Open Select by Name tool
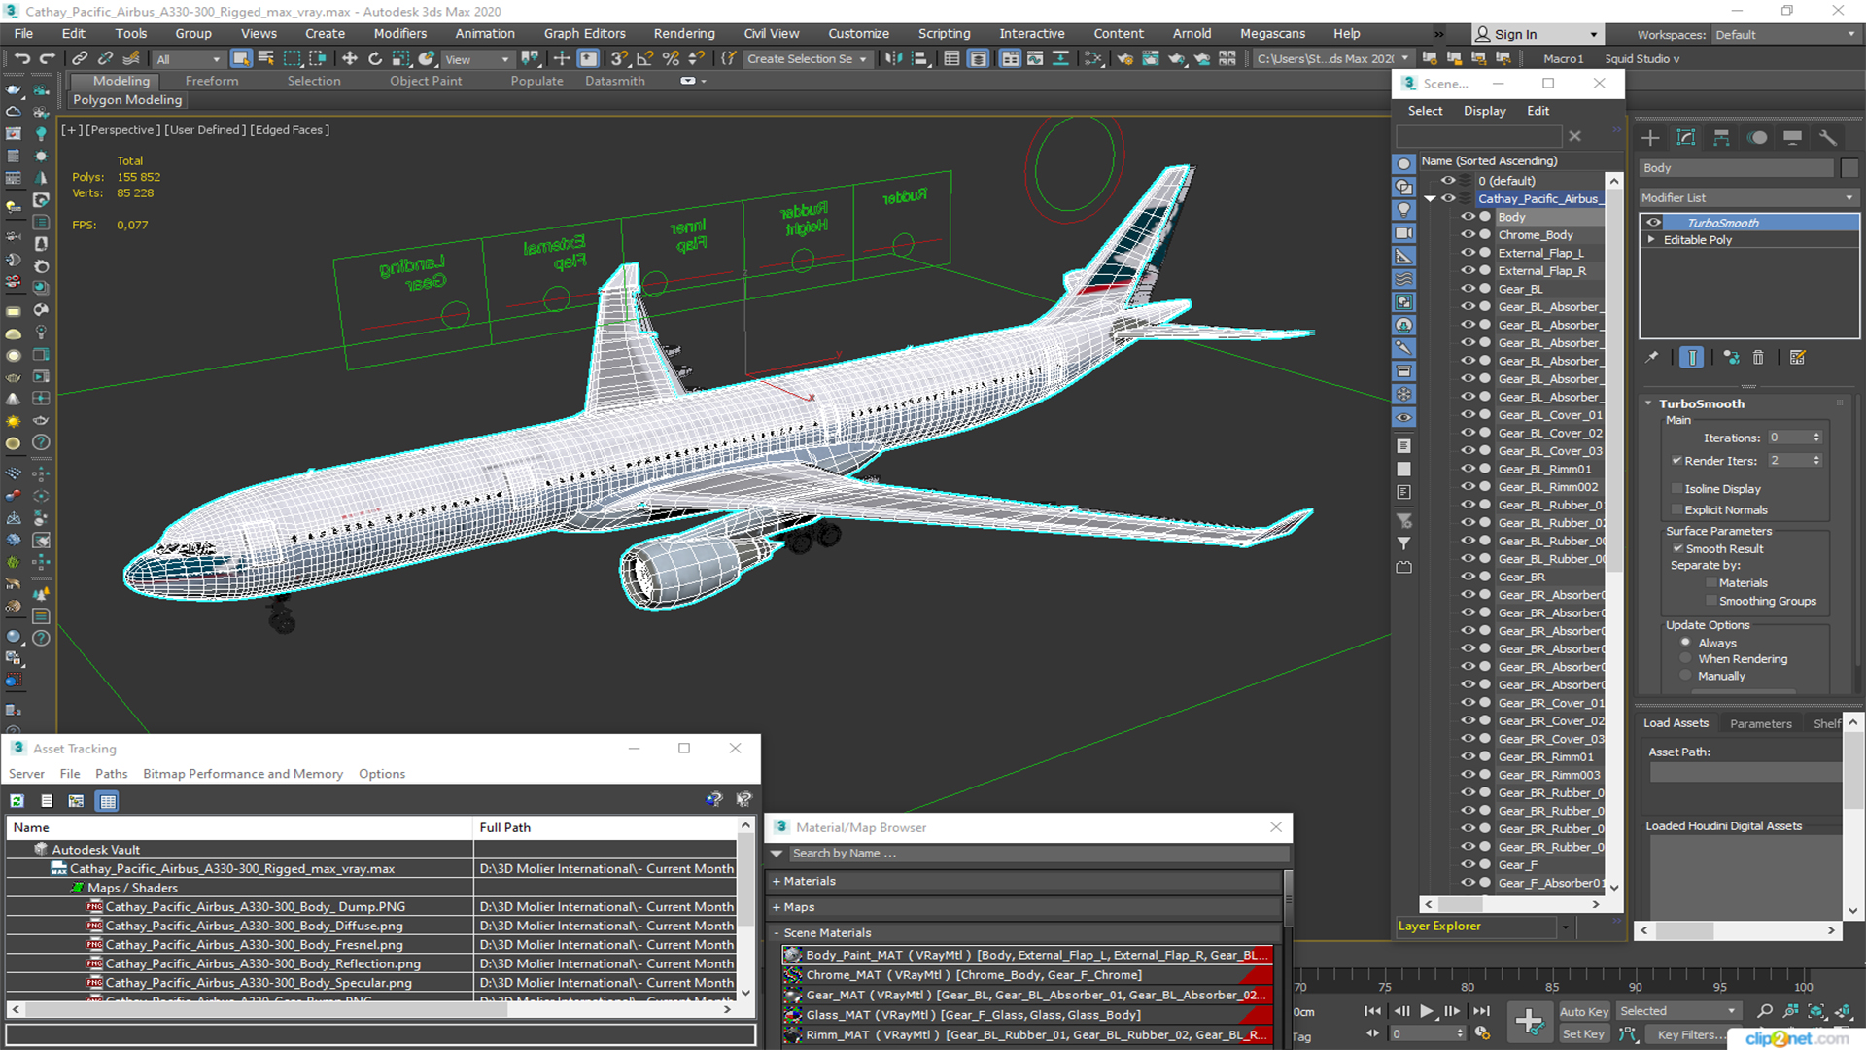The width and height of the screenshot is (1866, 1050). (x=266, y=58)
